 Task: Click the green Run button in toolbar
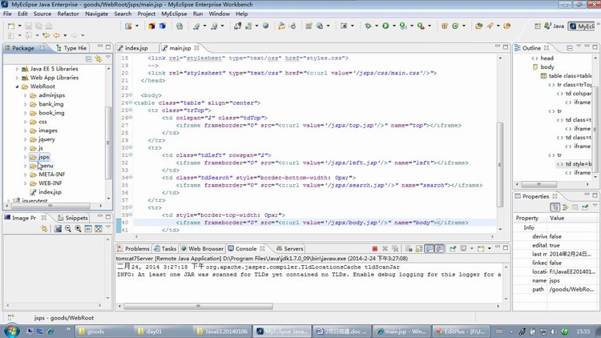pyautogui.click(x=385, y=26)
